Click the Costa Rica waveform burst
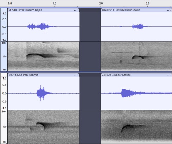Viewport: 172px width, 144px height. click(x=138, y=27)
